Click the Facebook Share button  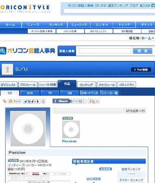61,101
